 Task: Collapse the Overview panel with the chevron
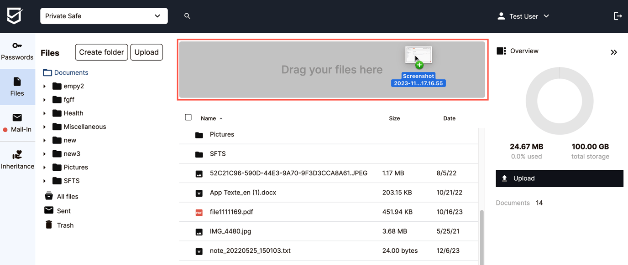(614, 52)
